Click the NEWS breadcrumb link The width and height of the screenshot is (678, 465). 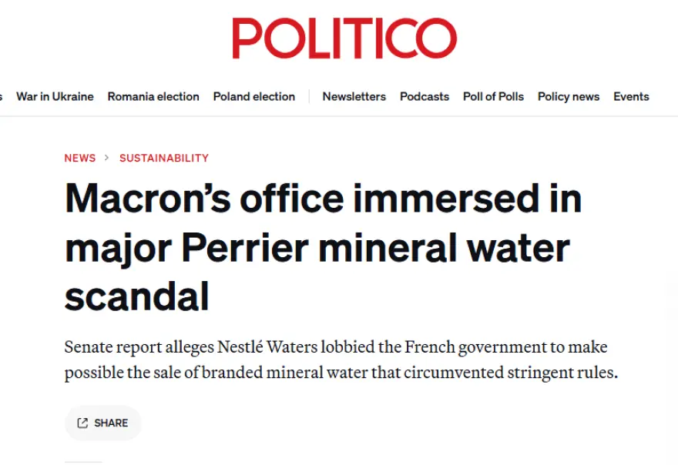[80, 158]
